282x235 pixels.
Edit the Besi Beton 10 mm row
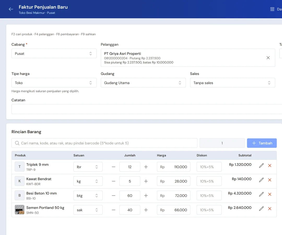261,194
